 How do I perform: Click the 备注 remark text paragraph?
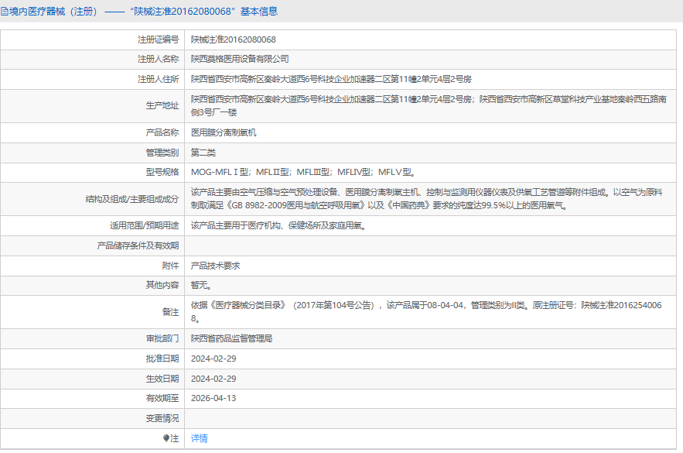[427, 312]
